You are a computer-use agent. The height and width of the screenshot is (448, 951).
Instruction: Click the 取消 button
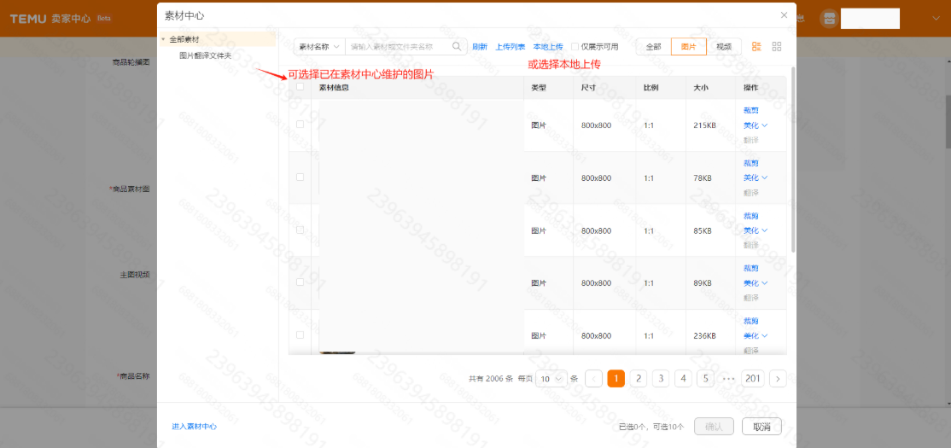[761, 426]
